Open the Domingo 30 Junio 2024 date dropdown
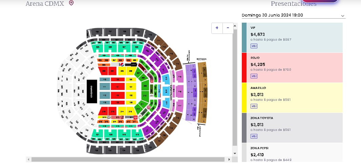 coord(293,15)
